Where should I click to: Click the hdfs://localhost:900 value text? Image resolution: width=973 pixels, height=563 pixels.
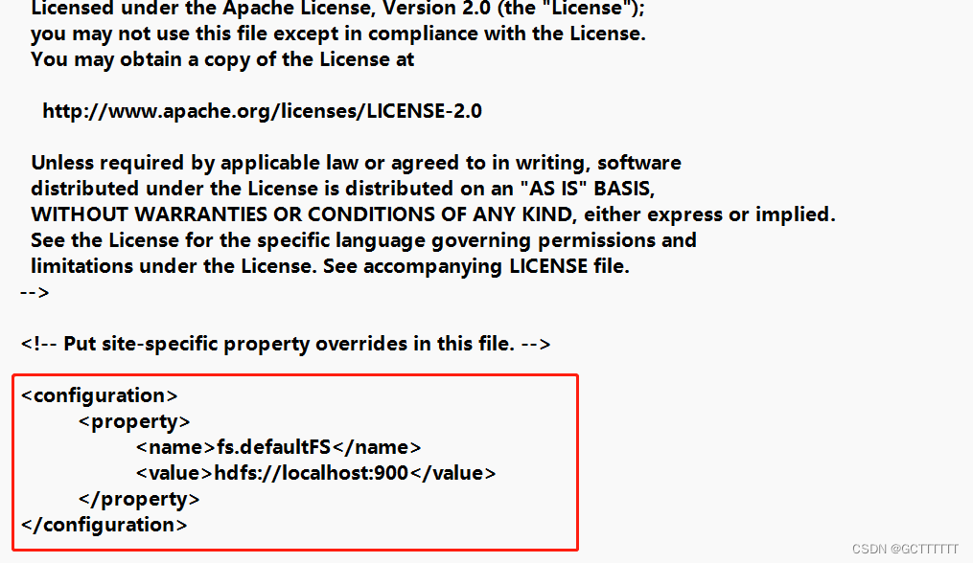(x=311, y=473)
